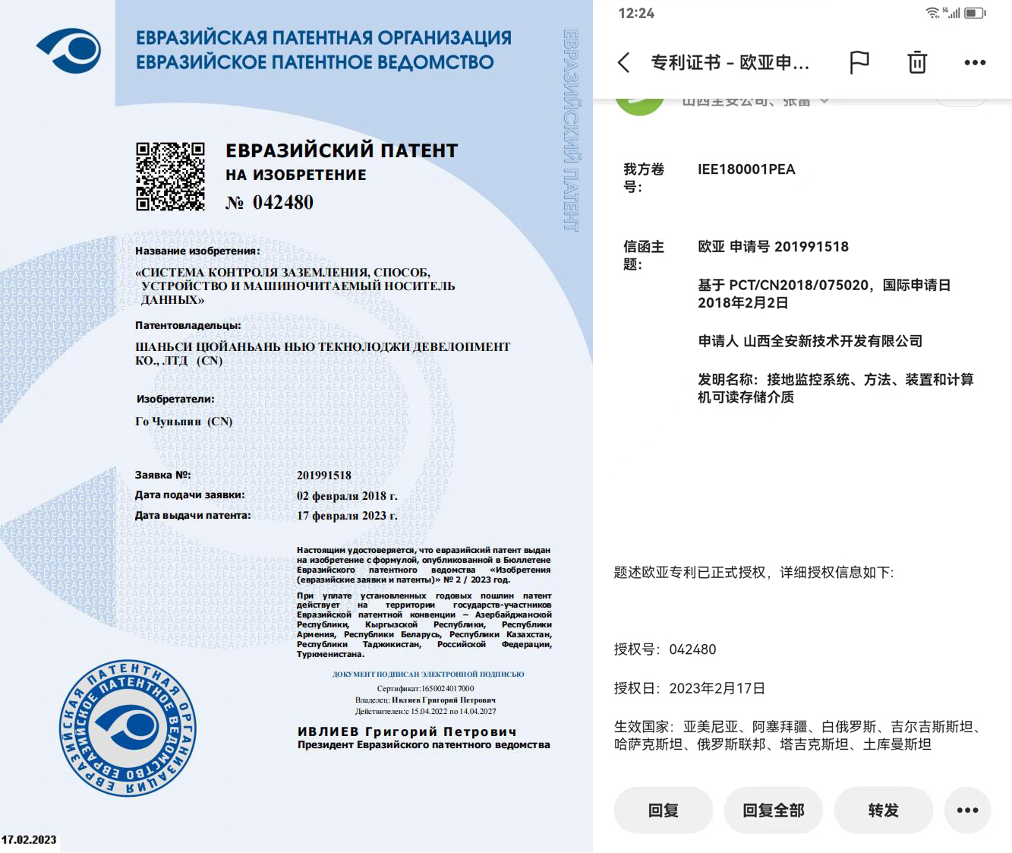Image resolution: width=1012 pixels, height=853 pixels.
Task: Click the date stamp 17.02.2023
Action: (x=29, y=839)
